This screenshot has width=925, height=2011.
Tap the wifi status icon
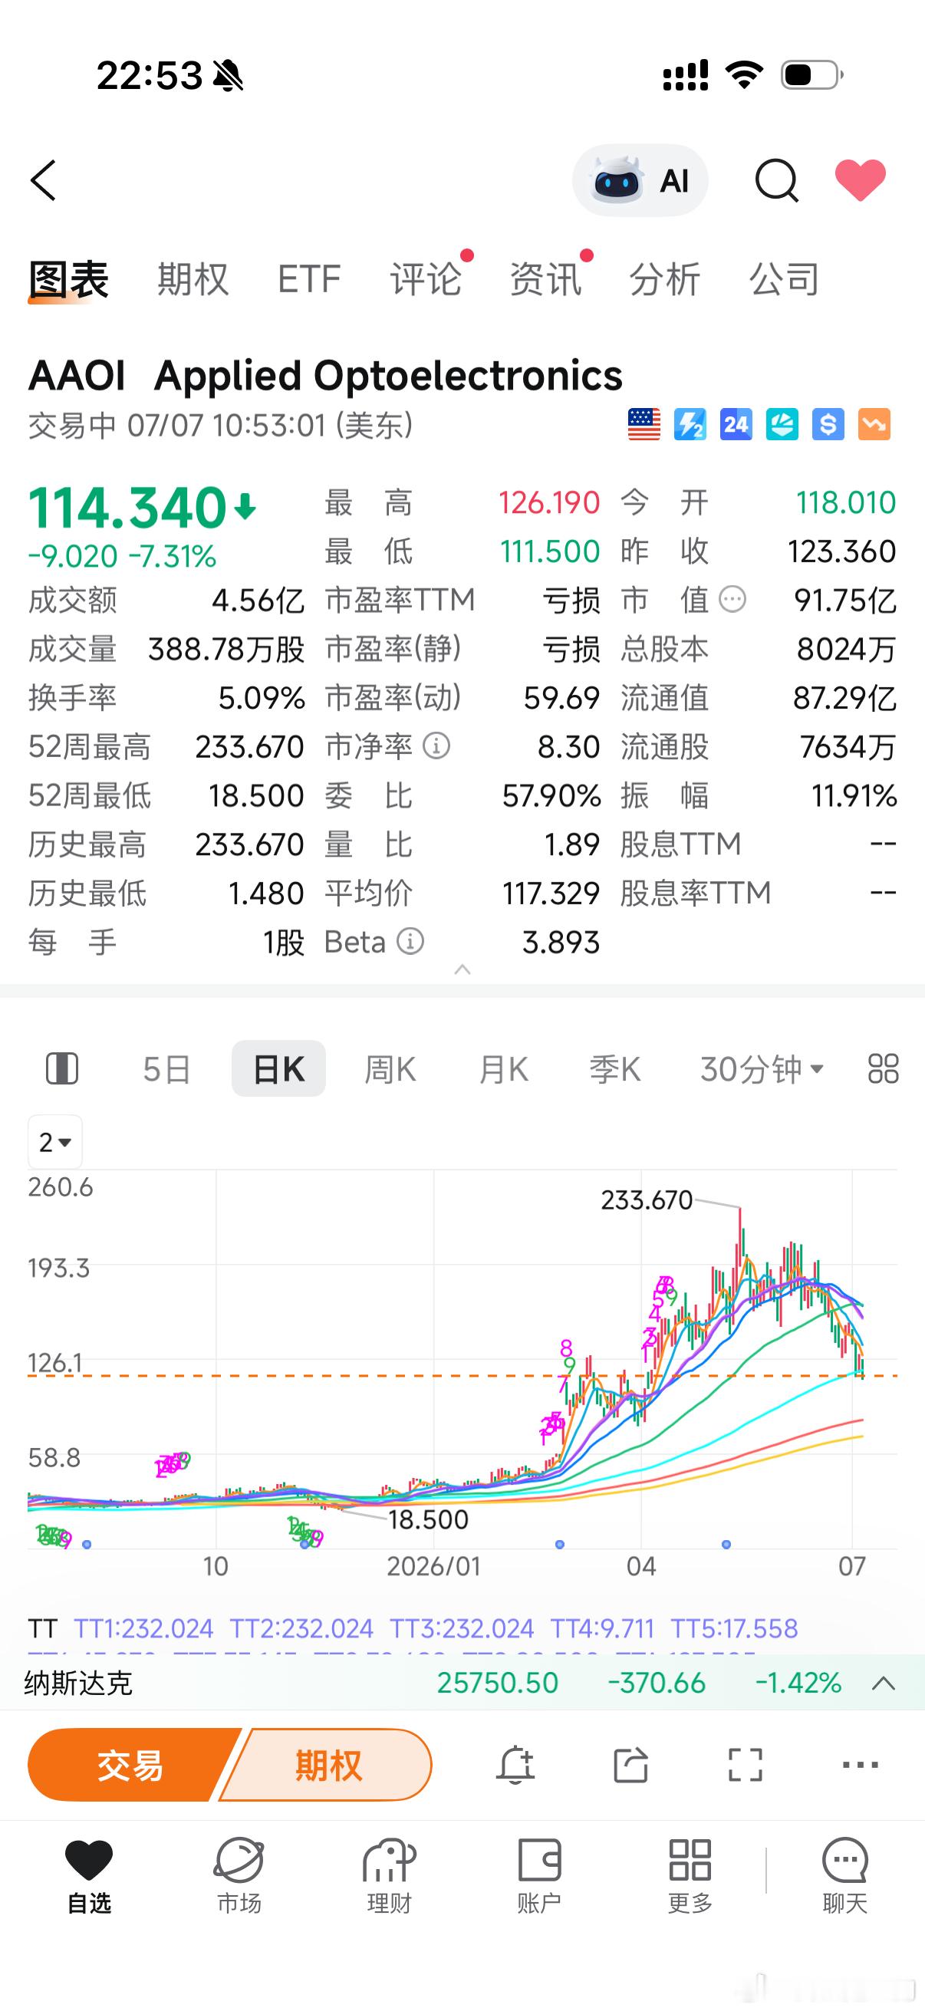[x=744, y=75]
